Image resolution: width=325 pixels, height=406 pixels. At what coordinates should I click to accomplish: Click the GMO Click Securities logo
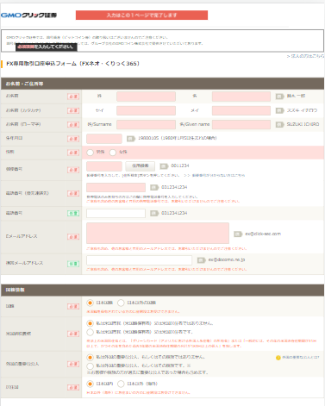28,15
